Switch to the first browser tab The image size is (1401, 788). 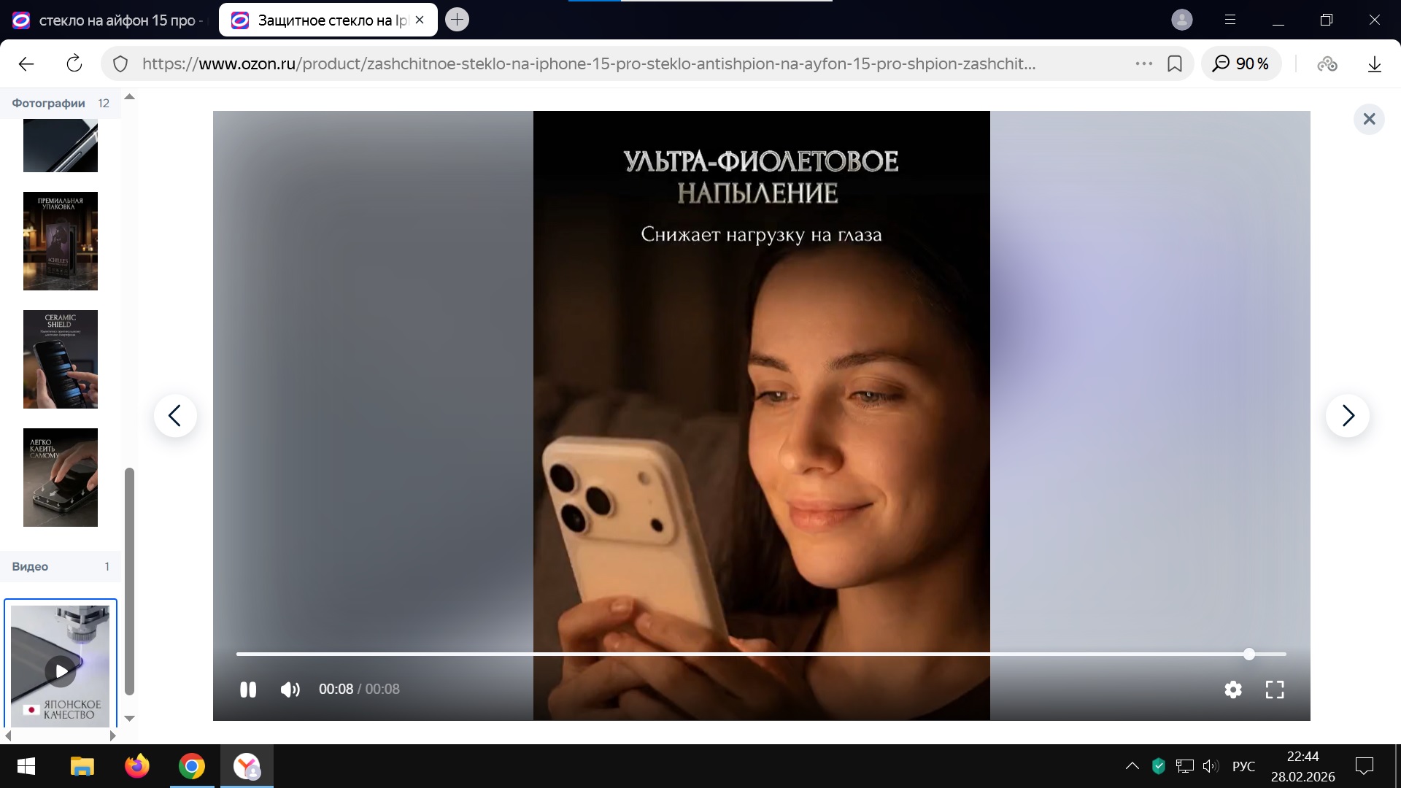click(109, 20)
